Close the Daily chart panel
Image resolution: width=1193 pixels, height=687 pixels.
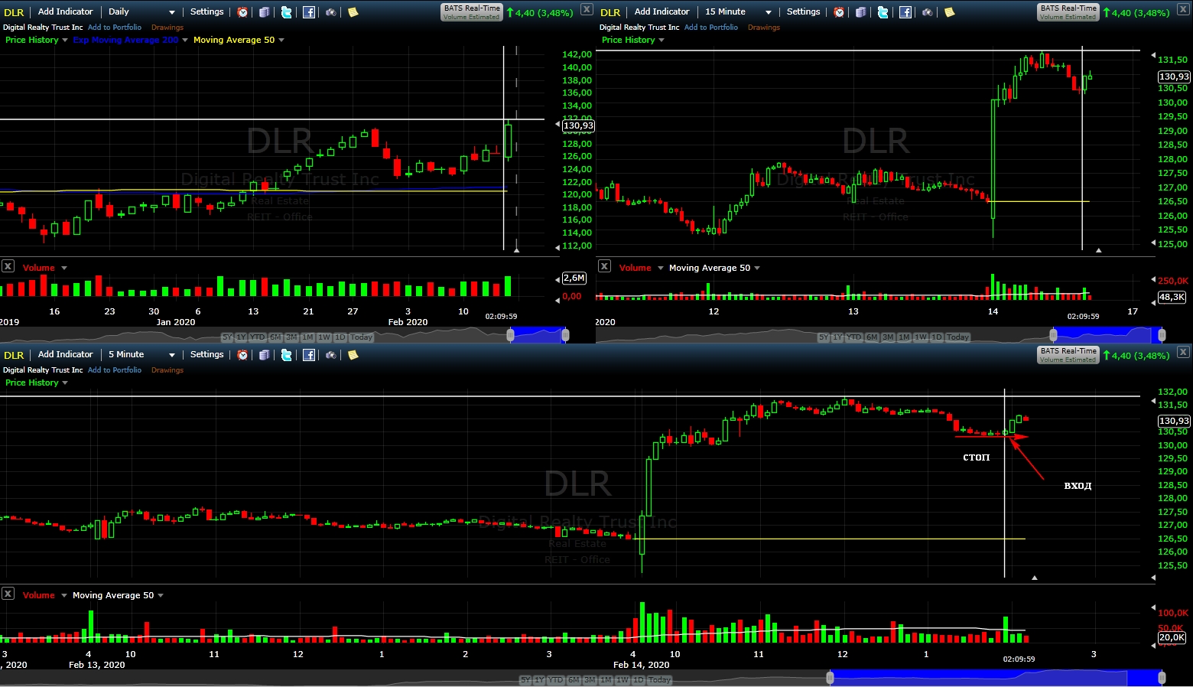click(x=587, y=9)
